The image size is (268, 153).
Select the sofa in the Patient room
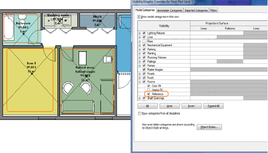78,107
